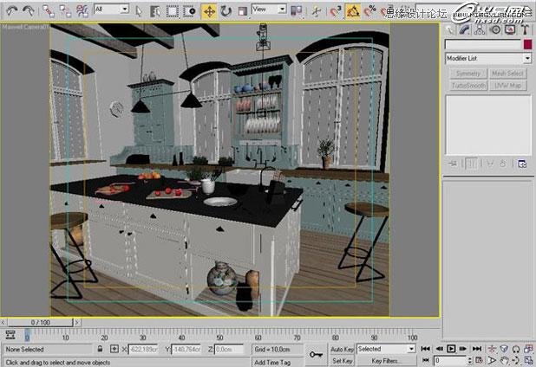Activate the Select and Rotate tool
The width and height of the screenshot is (536, 367).
click(226, 11)
